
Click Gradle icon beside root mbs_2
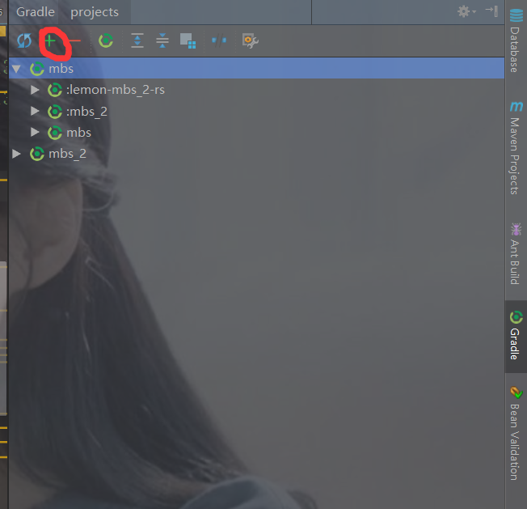[x=37, y=154]
